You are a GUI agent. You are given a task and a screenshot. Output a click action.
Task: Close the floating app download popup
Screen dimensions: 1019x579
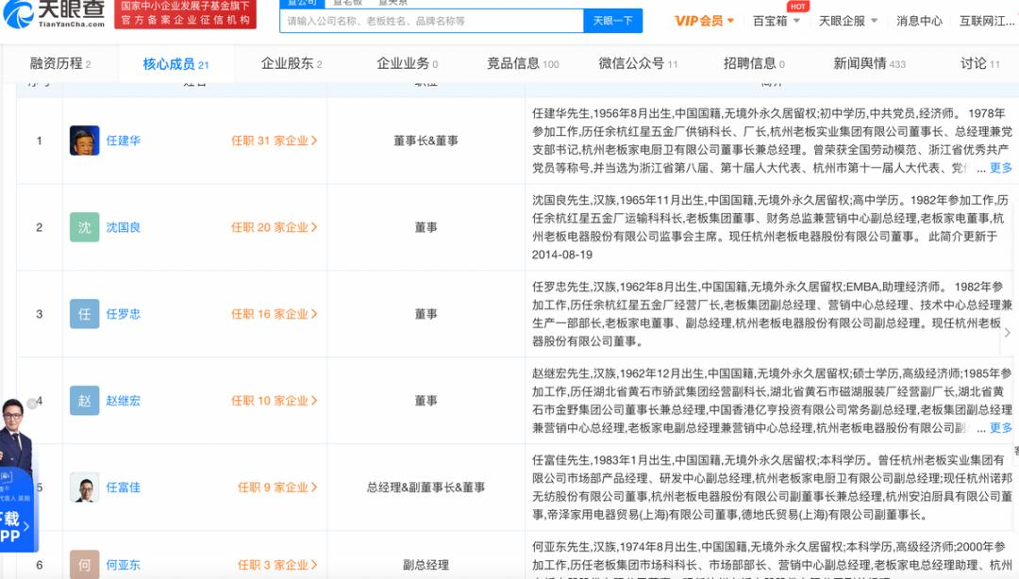pos(31,405)
